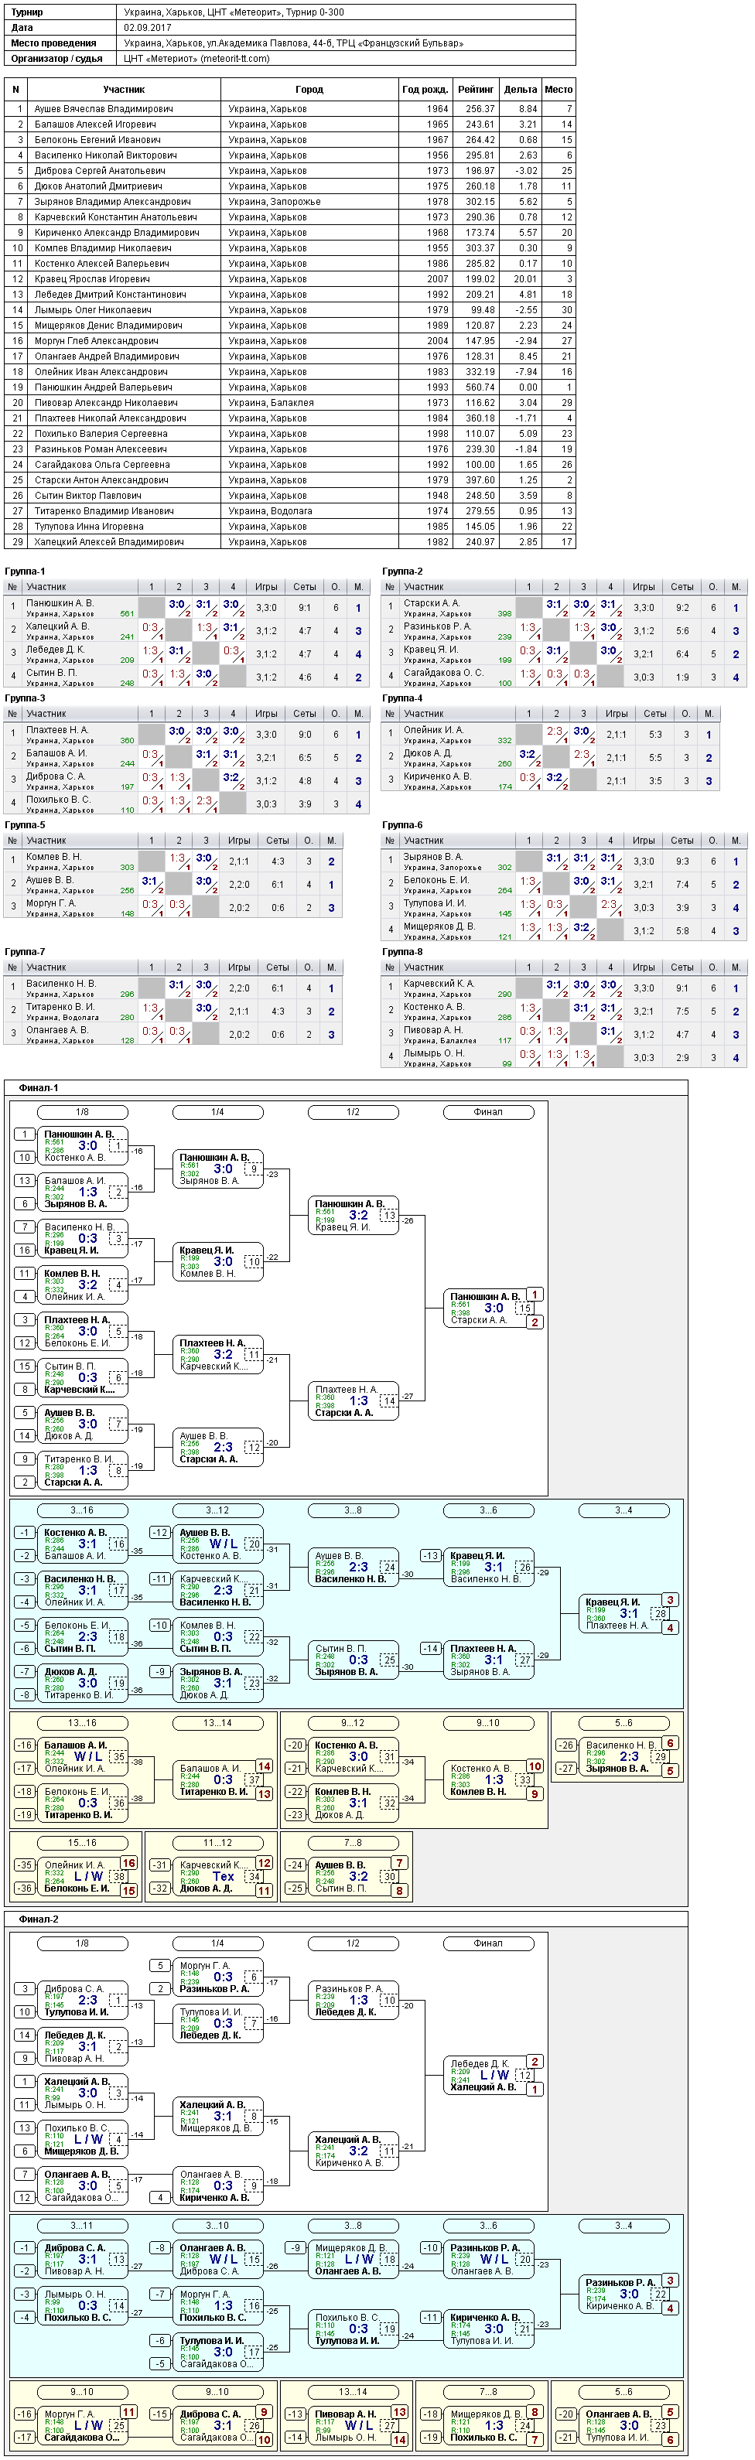Click the 'Финал-1' section heading
Viewport: 755px width, 2460px height.
38,1088
